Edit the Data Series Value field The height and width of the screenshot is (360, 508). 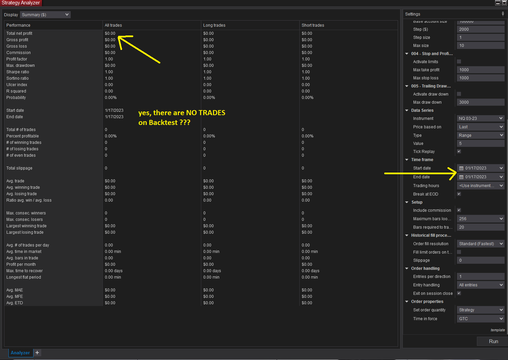481,144
